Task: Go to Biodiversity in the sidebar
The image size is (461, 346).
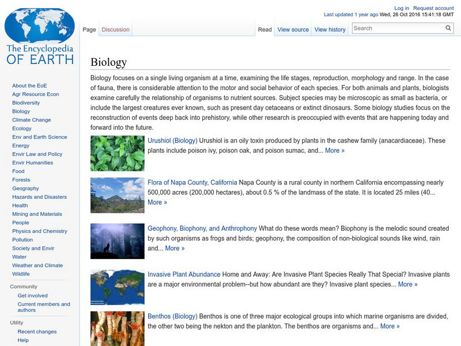Action: (x=26, y=103)
